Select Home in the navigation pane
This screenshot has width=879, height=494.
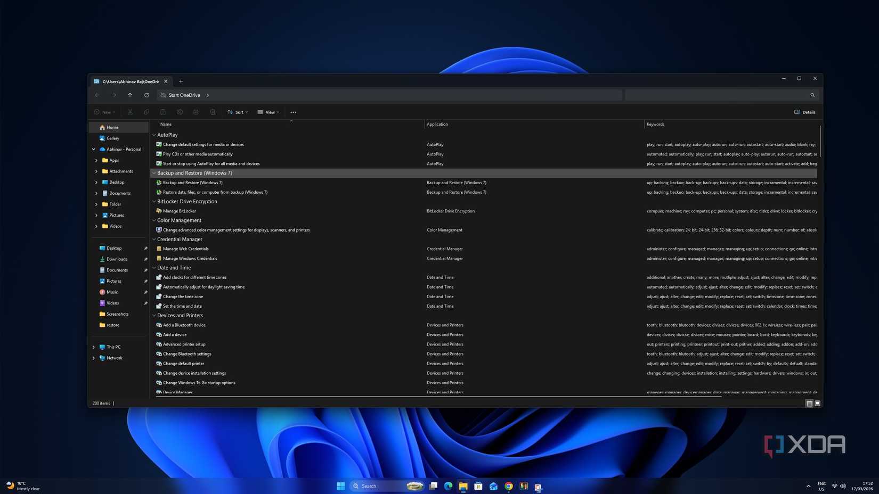click(118, 127)
